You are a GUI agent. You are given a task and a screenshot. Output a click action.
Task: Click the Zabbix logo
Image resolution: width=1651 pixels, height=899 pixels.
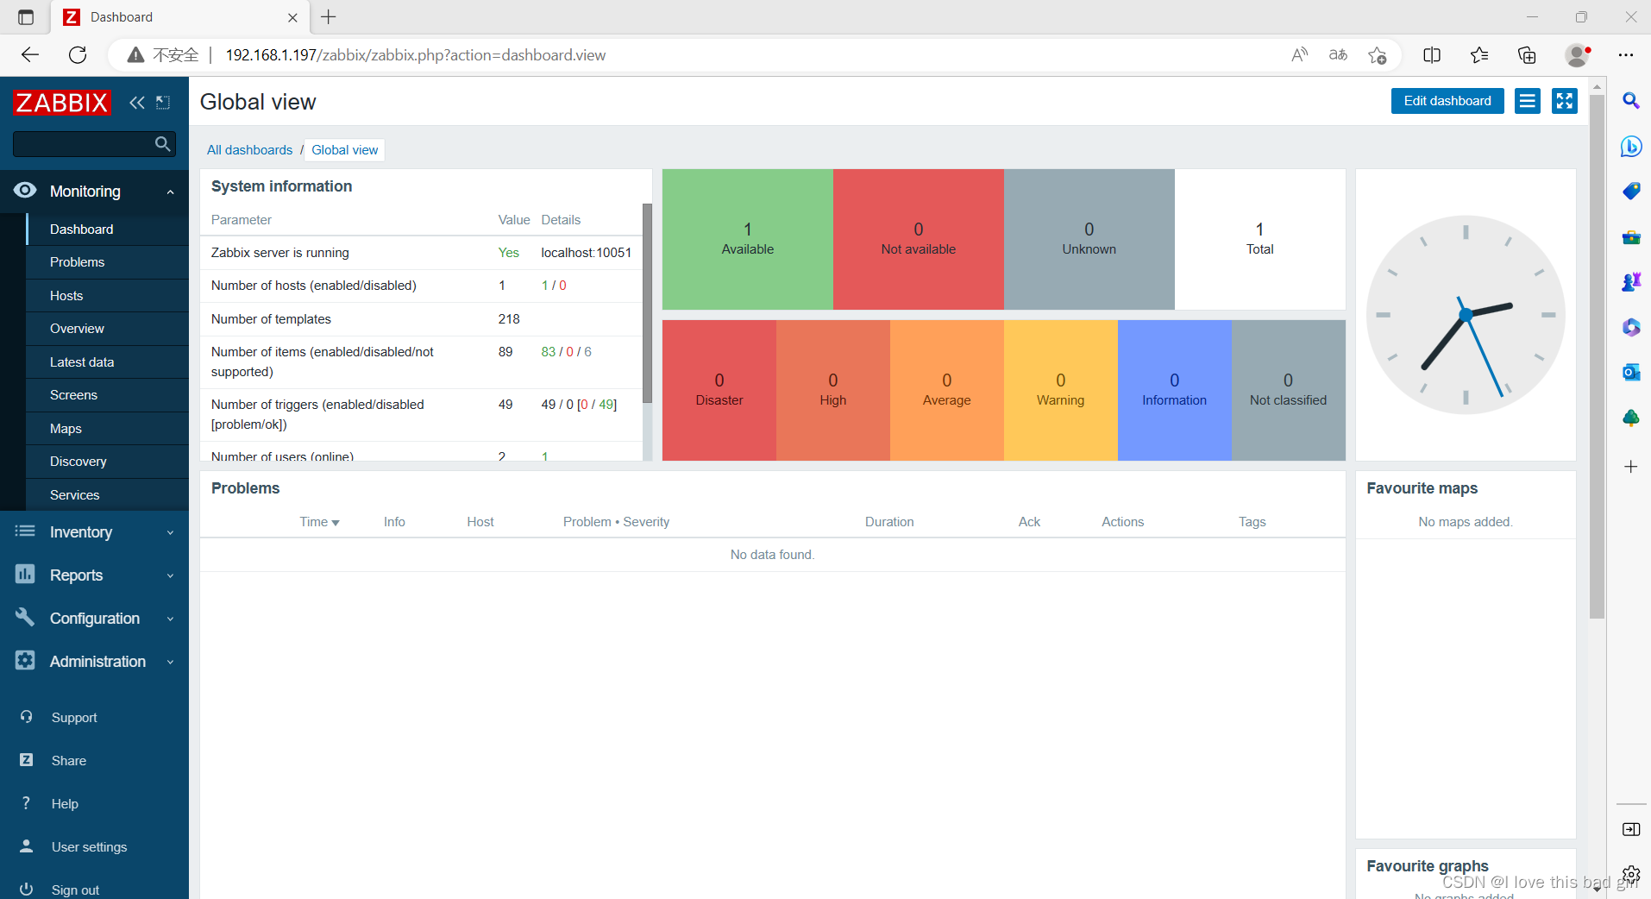point(60,102)
